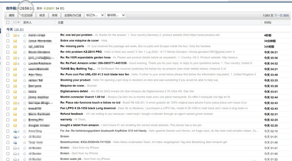Image resolution: width=292 pixels, height=161 pixels.
Task: Check the 'bought a tablet from amazon' checkbox
Action: 8,125
